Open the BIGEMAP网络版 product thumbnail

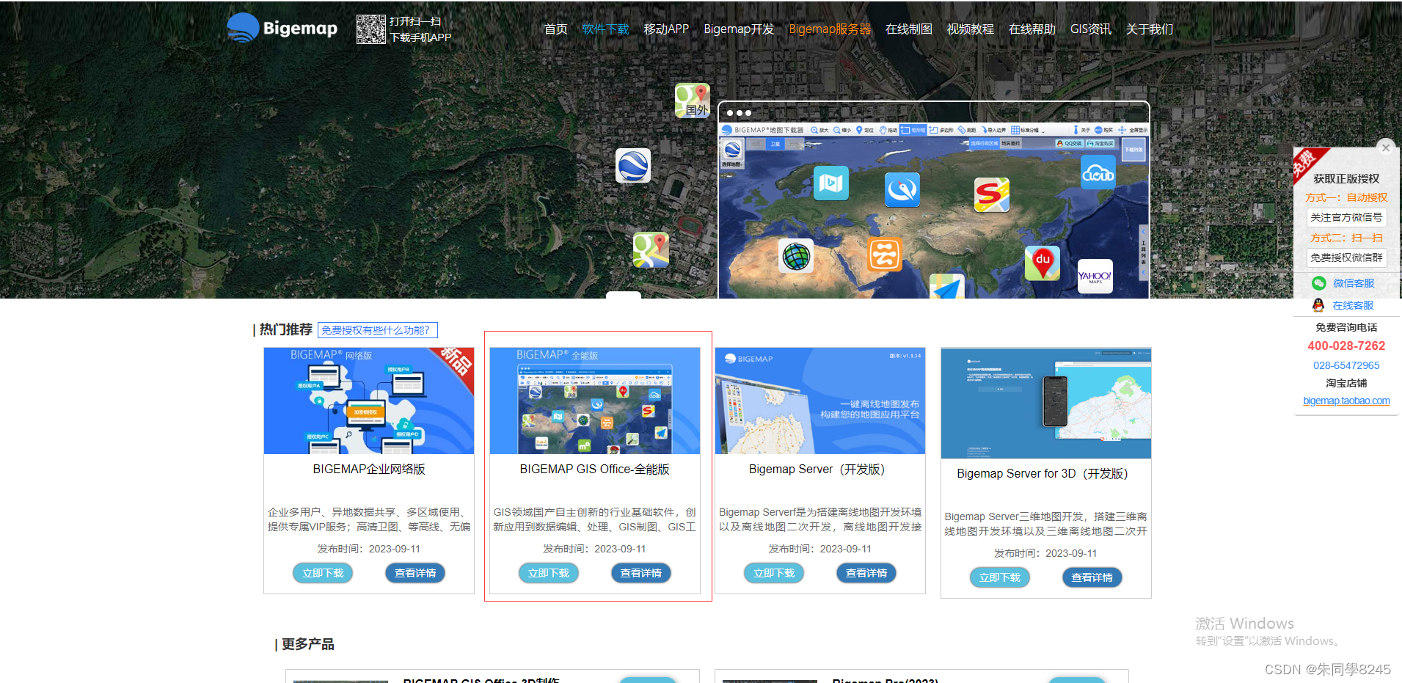tap(369, 401)
